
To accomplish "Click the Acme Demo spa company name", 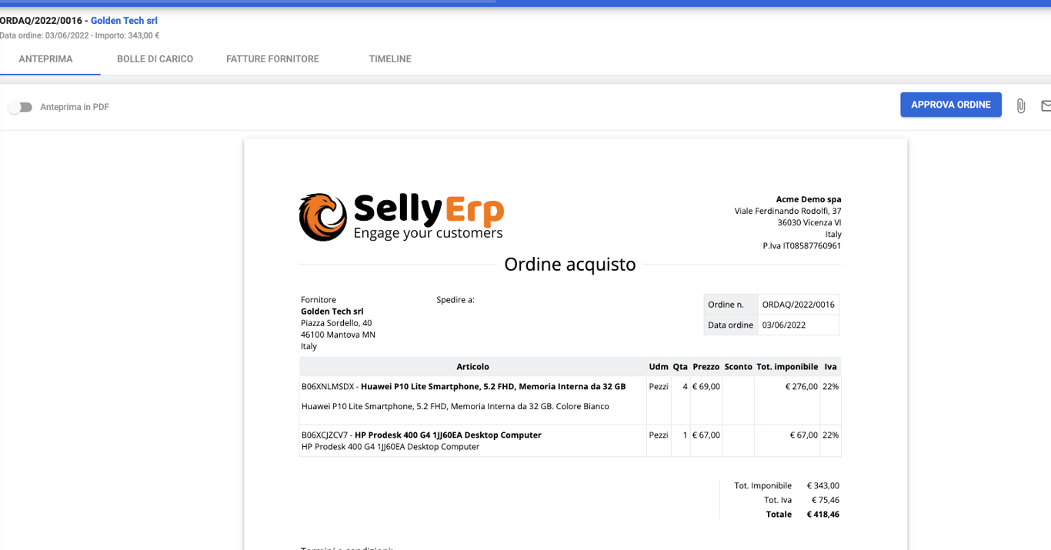I will 809,200.
